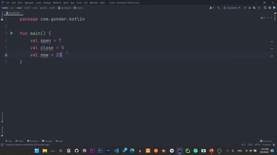Launch Adobe Premiere Pro from taskbar
The height and width of the screenshot is (155, 277).
92,151
